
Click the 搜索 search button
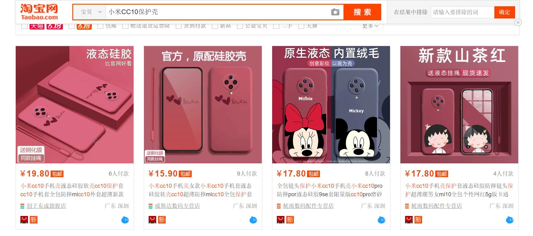tap(362, 12)
